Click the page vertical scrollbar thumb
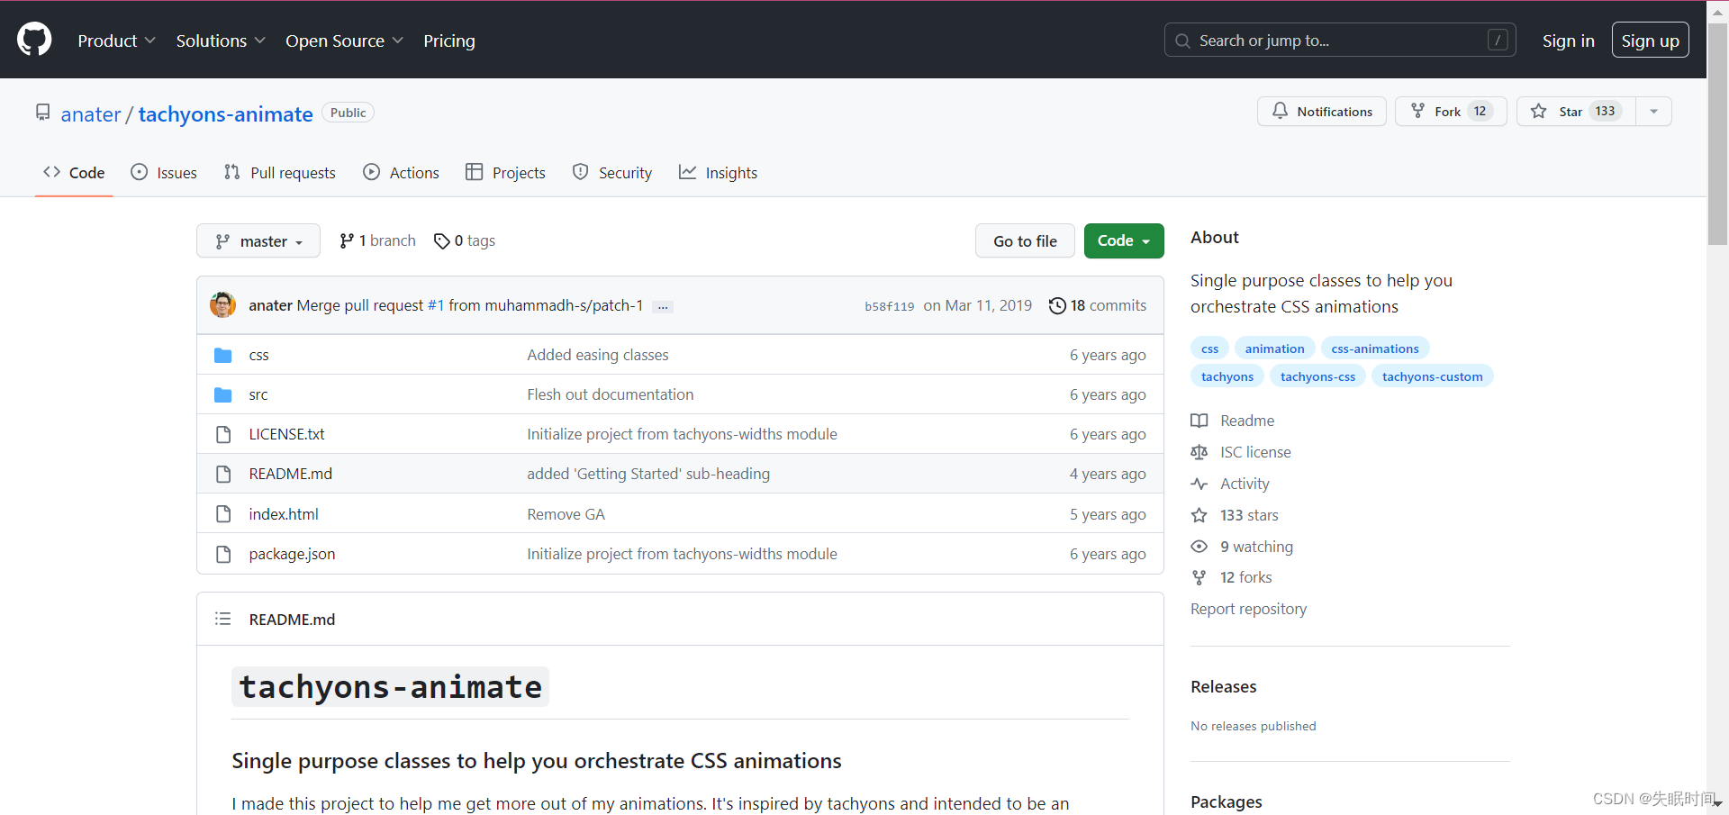This screenshot has height=815, width=1729. click(x=1717, y=133)
